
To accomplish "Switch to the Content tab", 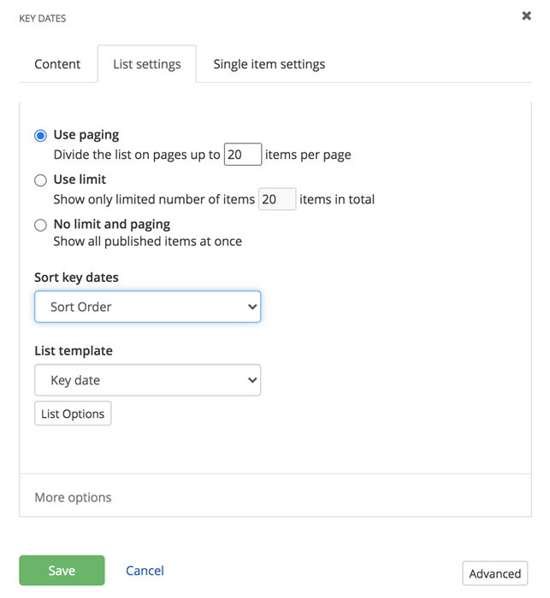I will click(57, 64).
